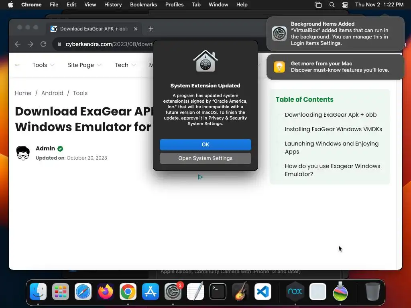The image size is (411, 308).
Task: Open Finder from the Dock
Action: pyautogui.click(x=38, y=292)
